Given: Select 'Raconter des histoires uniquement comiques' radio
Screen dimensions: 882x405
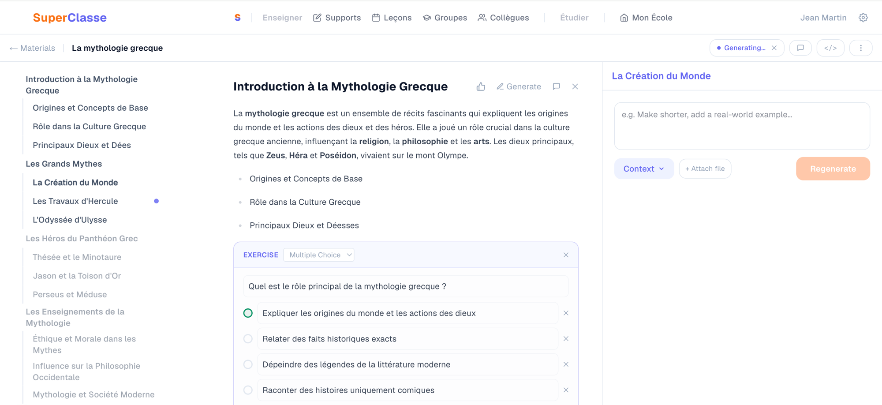Looking at the screenshot, I should [248, 390].
